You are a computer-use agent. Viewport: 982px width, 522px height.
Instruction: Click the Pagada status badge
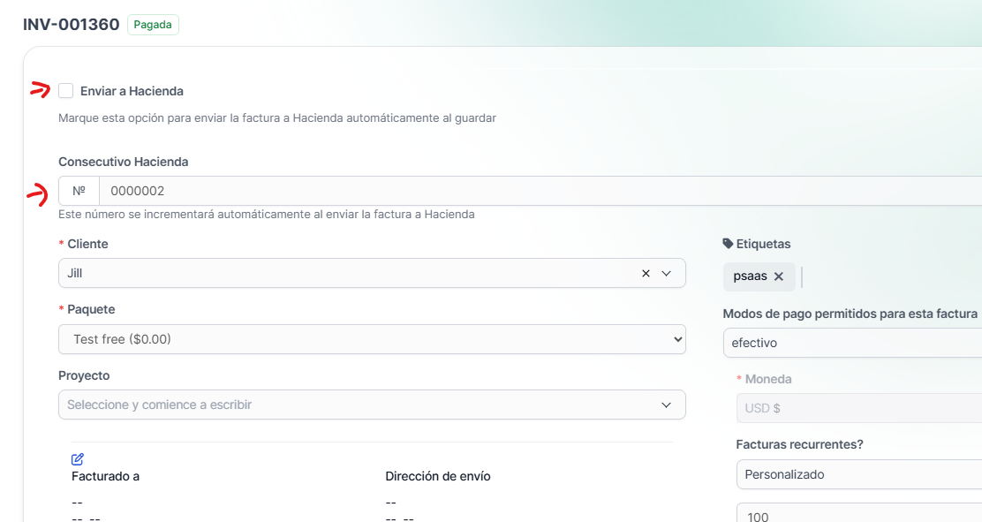(153, 25)
